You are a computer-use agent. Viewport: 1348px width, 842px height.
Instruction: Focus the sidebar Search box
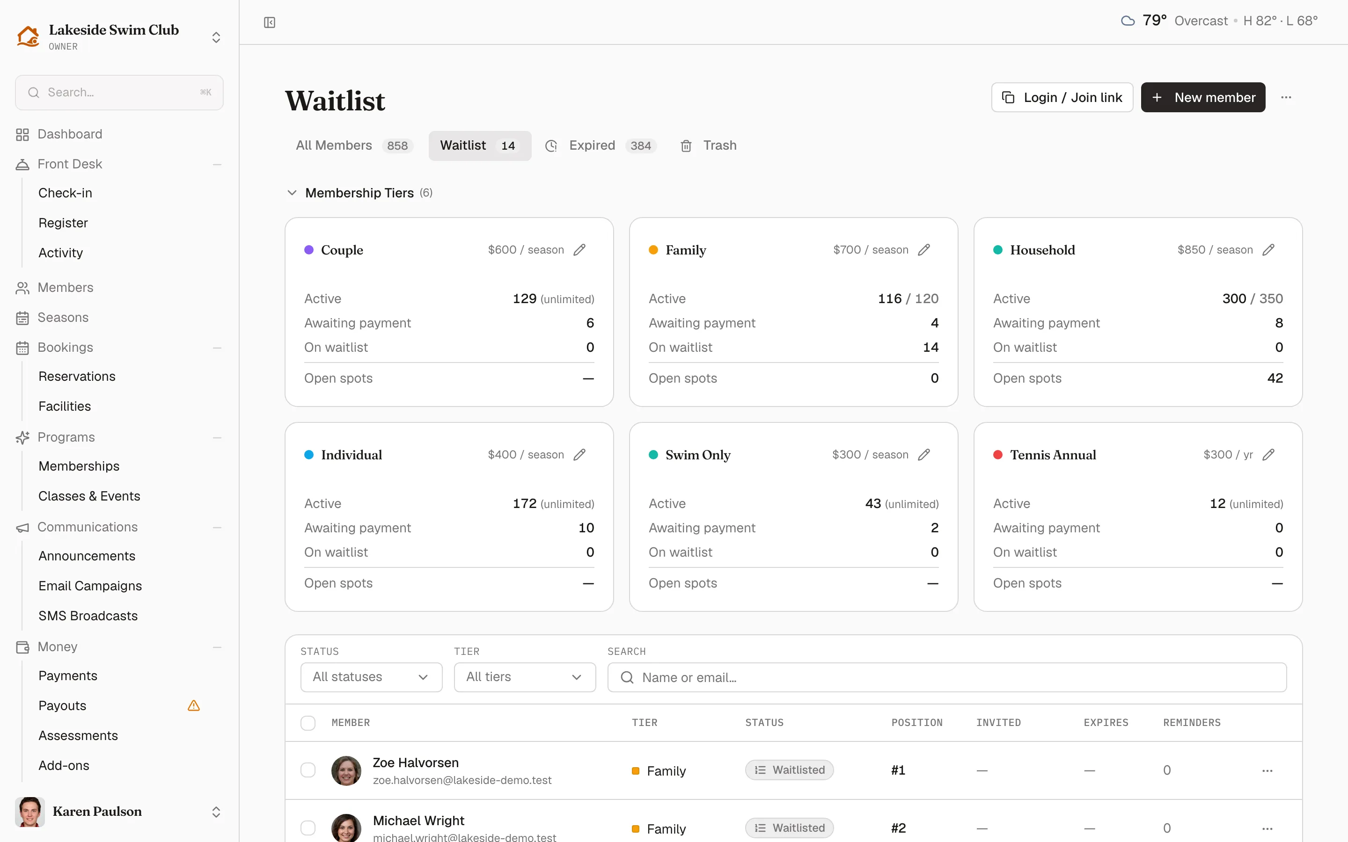119,93
